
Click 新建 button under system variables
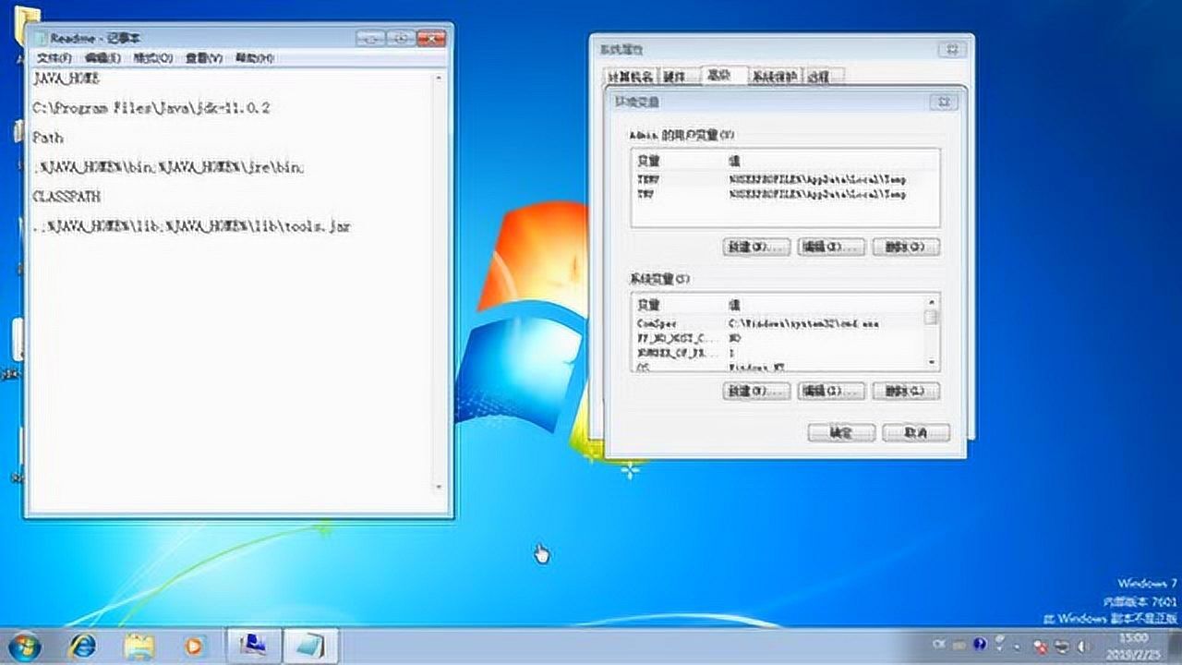click(755, 392)
